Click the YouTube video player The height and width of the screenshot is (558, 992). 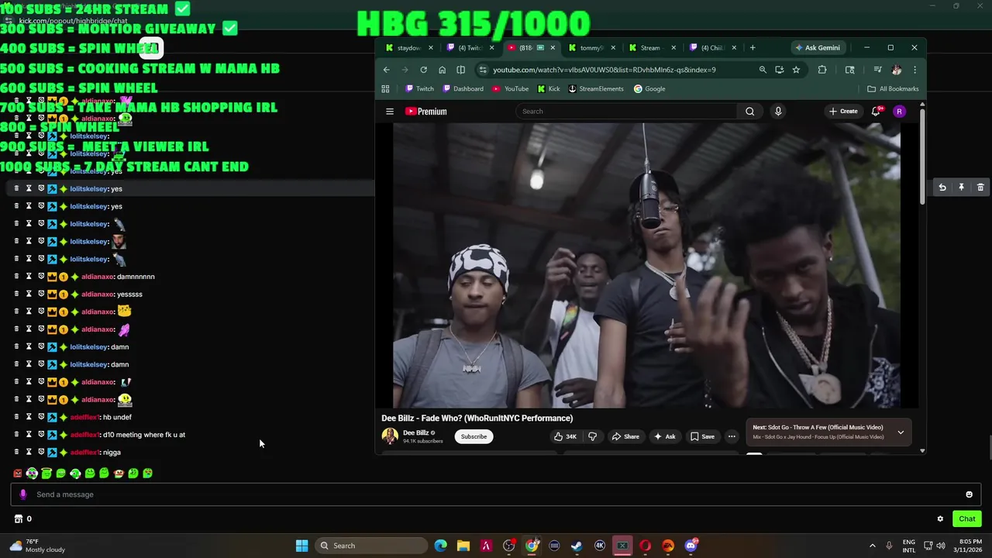click(646, 266)
